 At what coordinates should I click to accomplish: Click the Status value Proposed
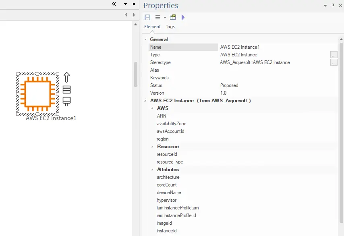pyautogui.click(x=229, y=85)
